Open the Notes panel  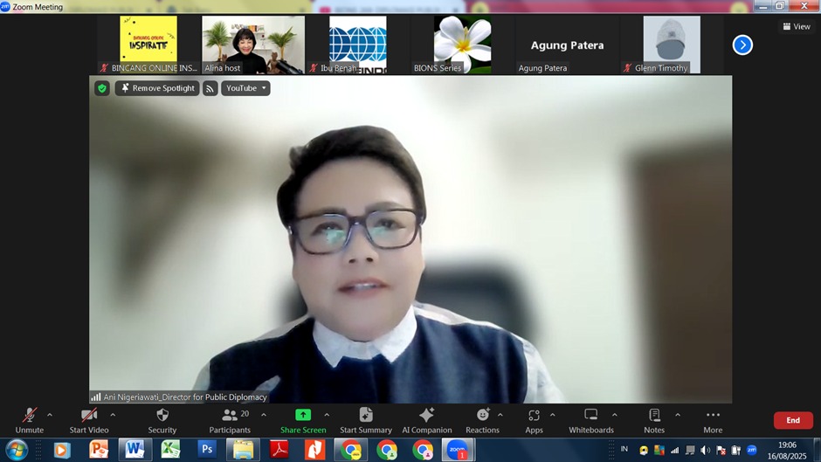[654, 416]
